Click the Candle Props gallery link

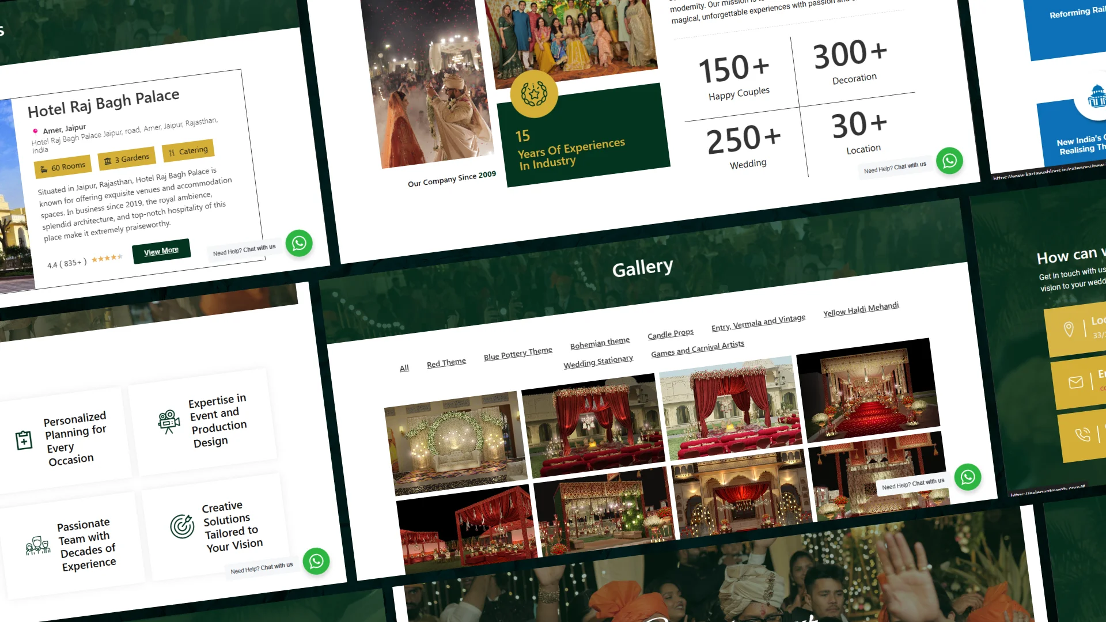[671, 334]
